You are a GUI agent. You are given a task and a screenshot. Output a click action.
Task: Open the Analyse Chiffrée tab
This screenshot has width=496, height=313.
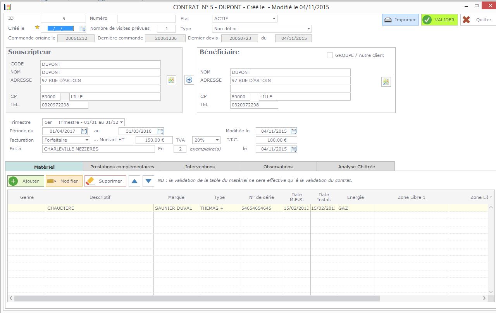(356, 166)
